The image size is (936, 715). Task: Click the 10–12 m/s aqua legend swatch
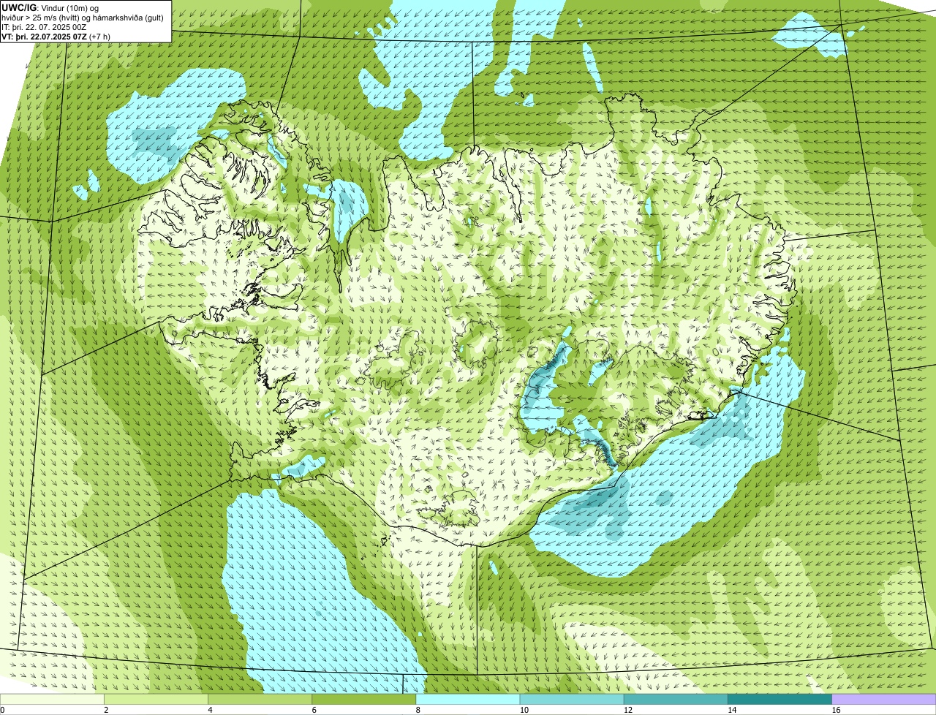click(x=572, y=700)
